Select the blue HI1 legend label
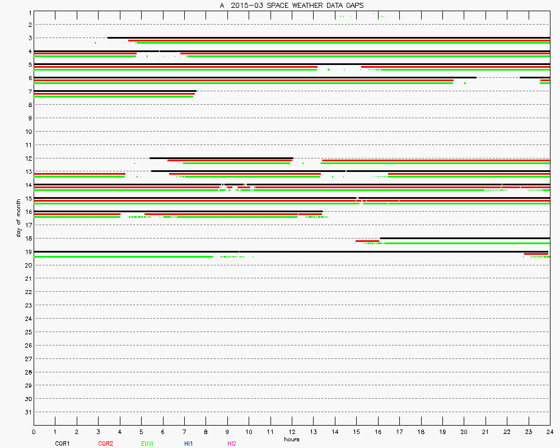The image size is (560, 448). [189, 444]
